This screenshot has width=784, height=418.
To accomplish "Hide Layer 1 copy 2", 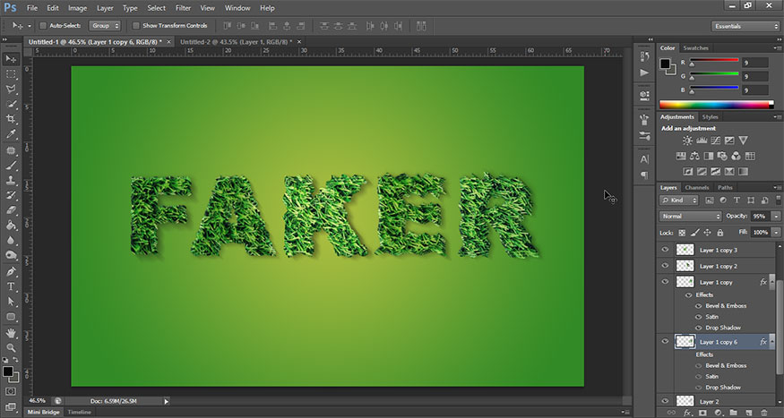I will tap(665, 266).
